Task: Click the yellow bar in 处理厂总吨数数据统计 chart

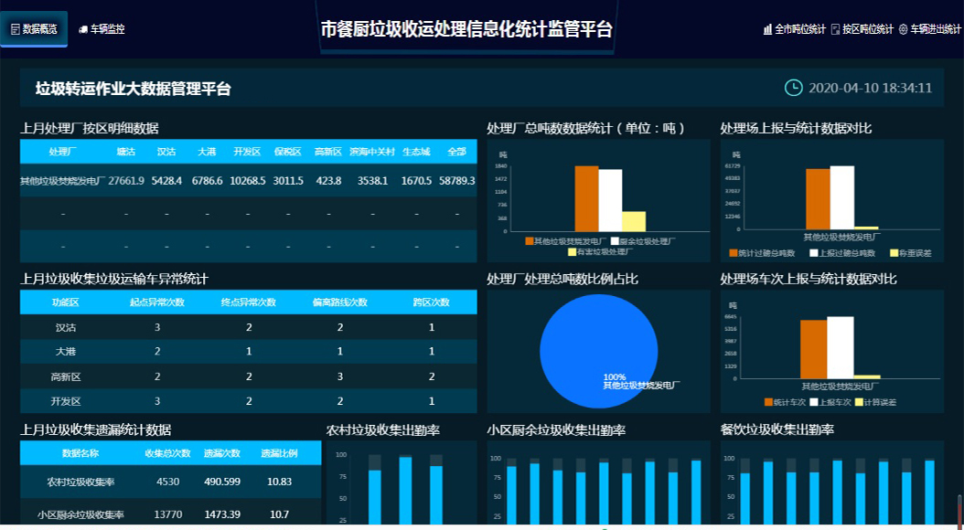Action: pos(634,222)
